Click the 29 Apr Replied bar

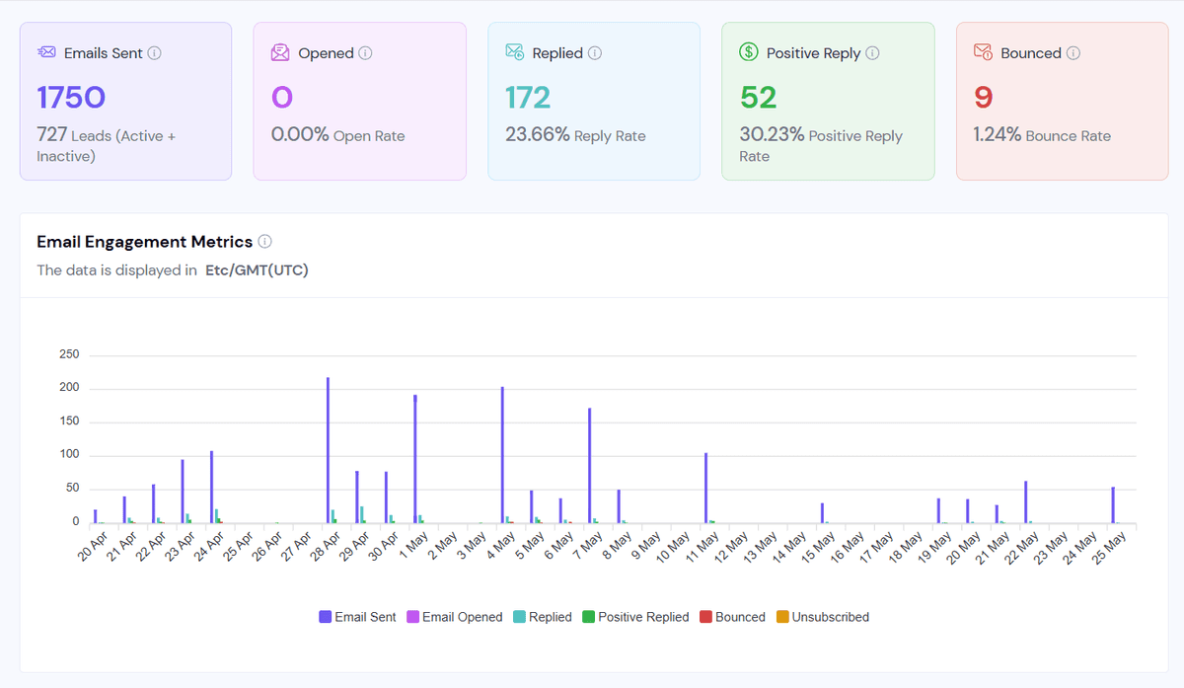(x=362, y=515)
